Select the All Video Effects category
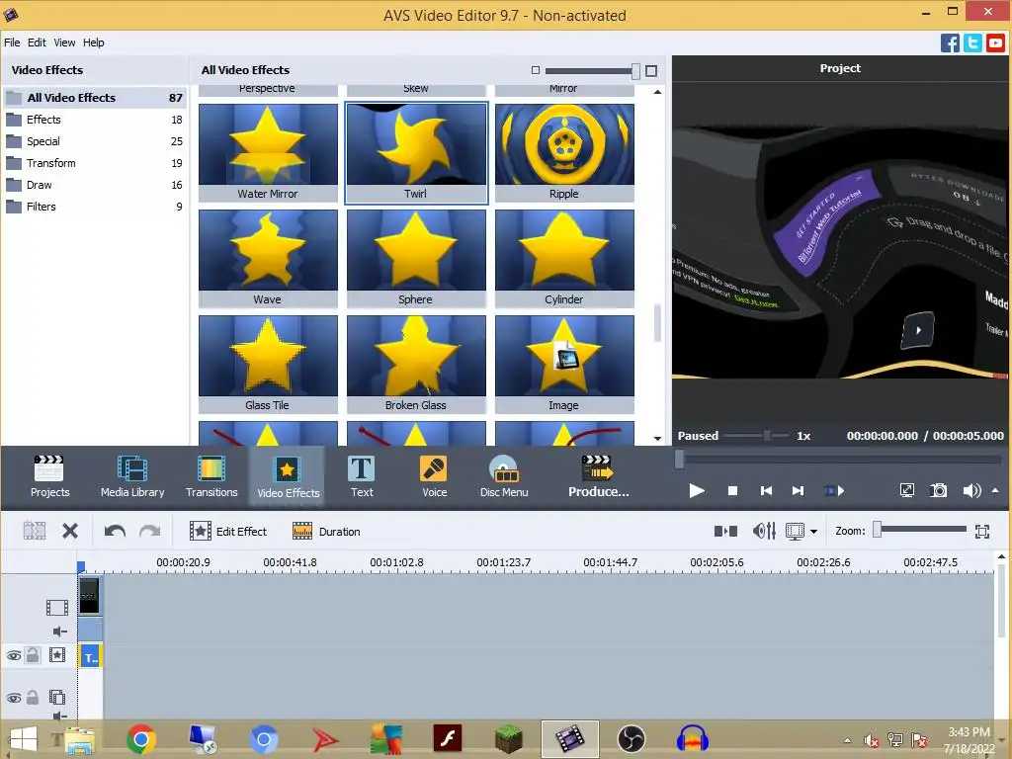 (x=95, y=98)
